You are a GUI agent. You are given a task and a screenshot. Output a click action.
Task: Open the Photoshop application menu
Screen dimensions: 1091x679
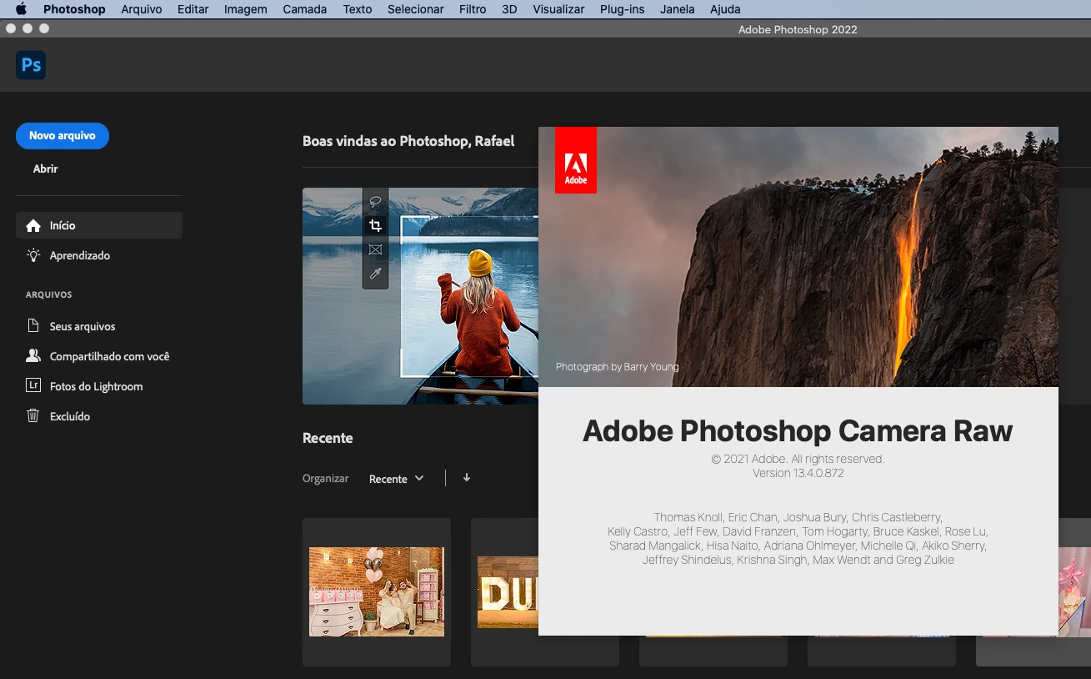point(74,9)
